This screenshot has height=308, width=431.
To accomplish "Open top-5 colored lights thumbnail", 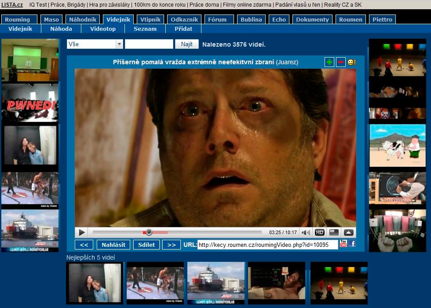I will click(x=339, y=283).
